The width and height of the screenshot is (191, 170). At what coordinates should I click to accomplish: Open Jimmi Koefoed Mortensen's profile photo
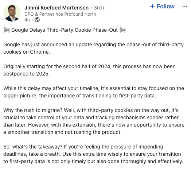pos(12,13)
